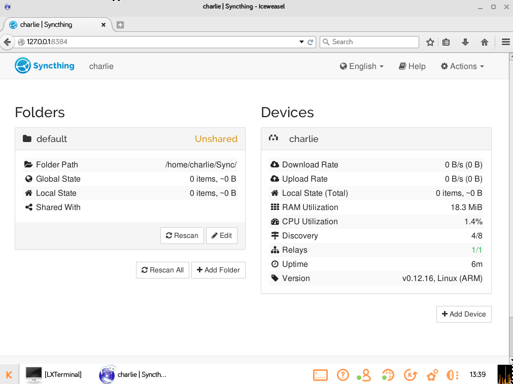Click the 13:39 clock in the taskbar
The image size is (513, 384).
tap(477, 375)
